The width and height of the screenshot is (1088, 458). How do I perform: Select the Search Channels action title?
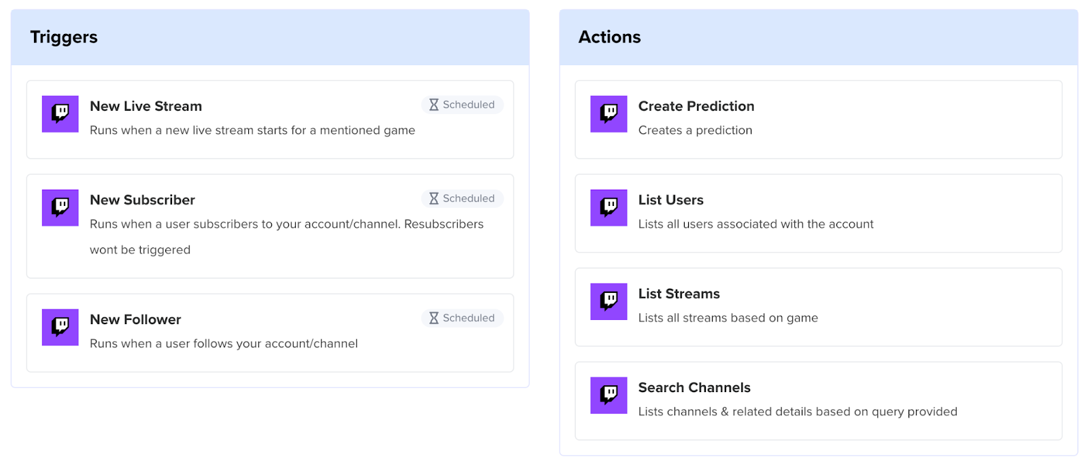(x=694, y=387)
